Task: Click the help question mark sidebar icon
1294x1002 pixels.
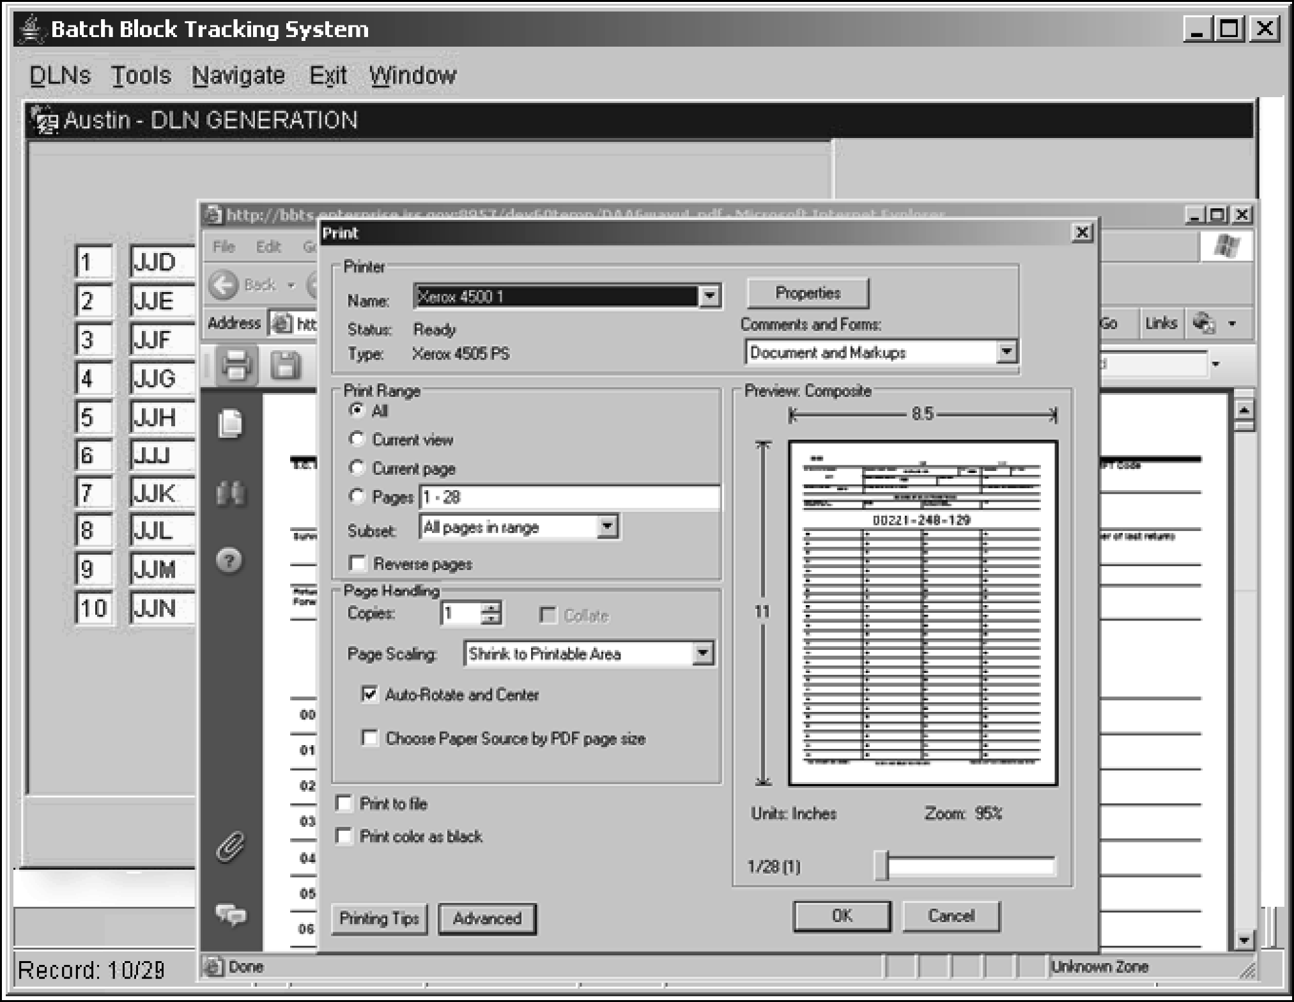Action: [229, 561]
